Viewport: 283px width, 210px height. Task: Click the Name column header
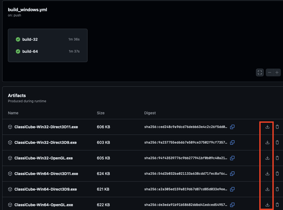coord(13,113)
